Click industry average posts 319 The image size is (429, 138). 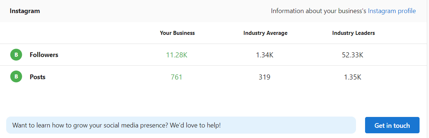point(264,77)
